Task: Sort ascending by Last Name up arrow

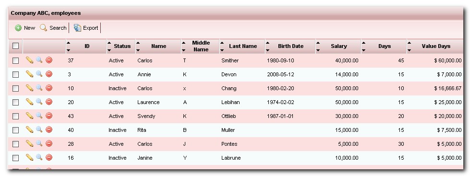Action: click(x=222, y=43)
